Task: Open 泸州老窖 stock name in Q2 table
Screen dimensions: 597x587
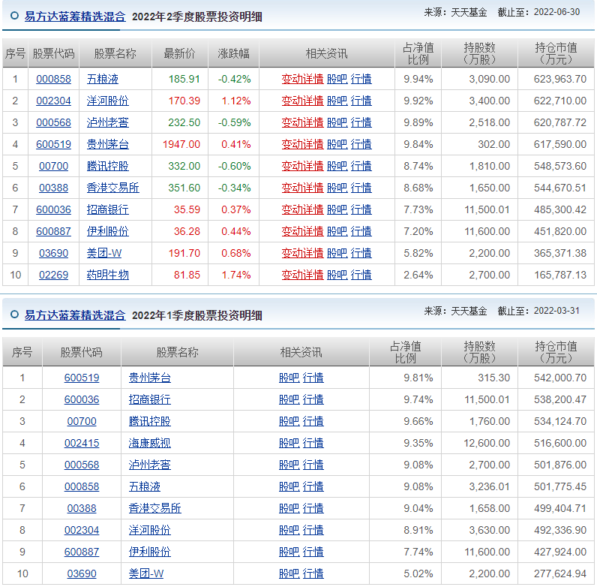Action: click(x=108, y=122)
